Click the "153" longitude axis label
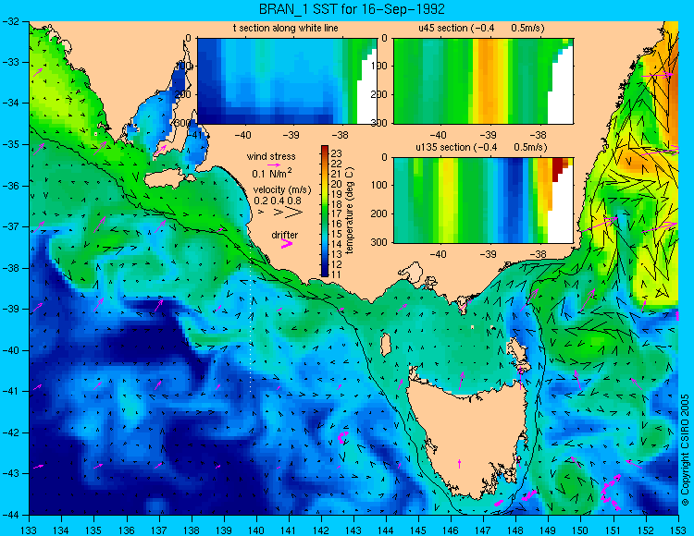The height and width of the screenshot is (536, 694). 678,530
